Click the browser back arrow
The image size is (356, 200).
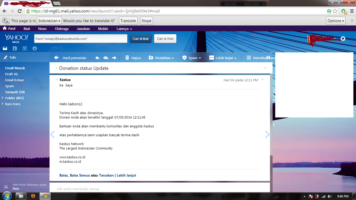[4, 11]
